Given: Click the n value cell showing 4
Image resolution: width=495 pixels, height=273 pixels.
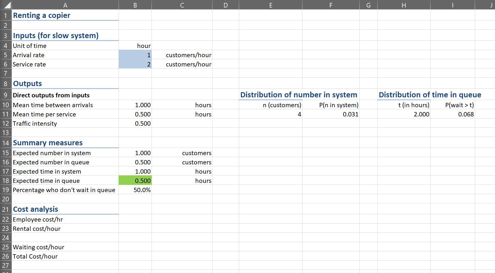Looking at the screenshot, I should click(x=271, y=114).
